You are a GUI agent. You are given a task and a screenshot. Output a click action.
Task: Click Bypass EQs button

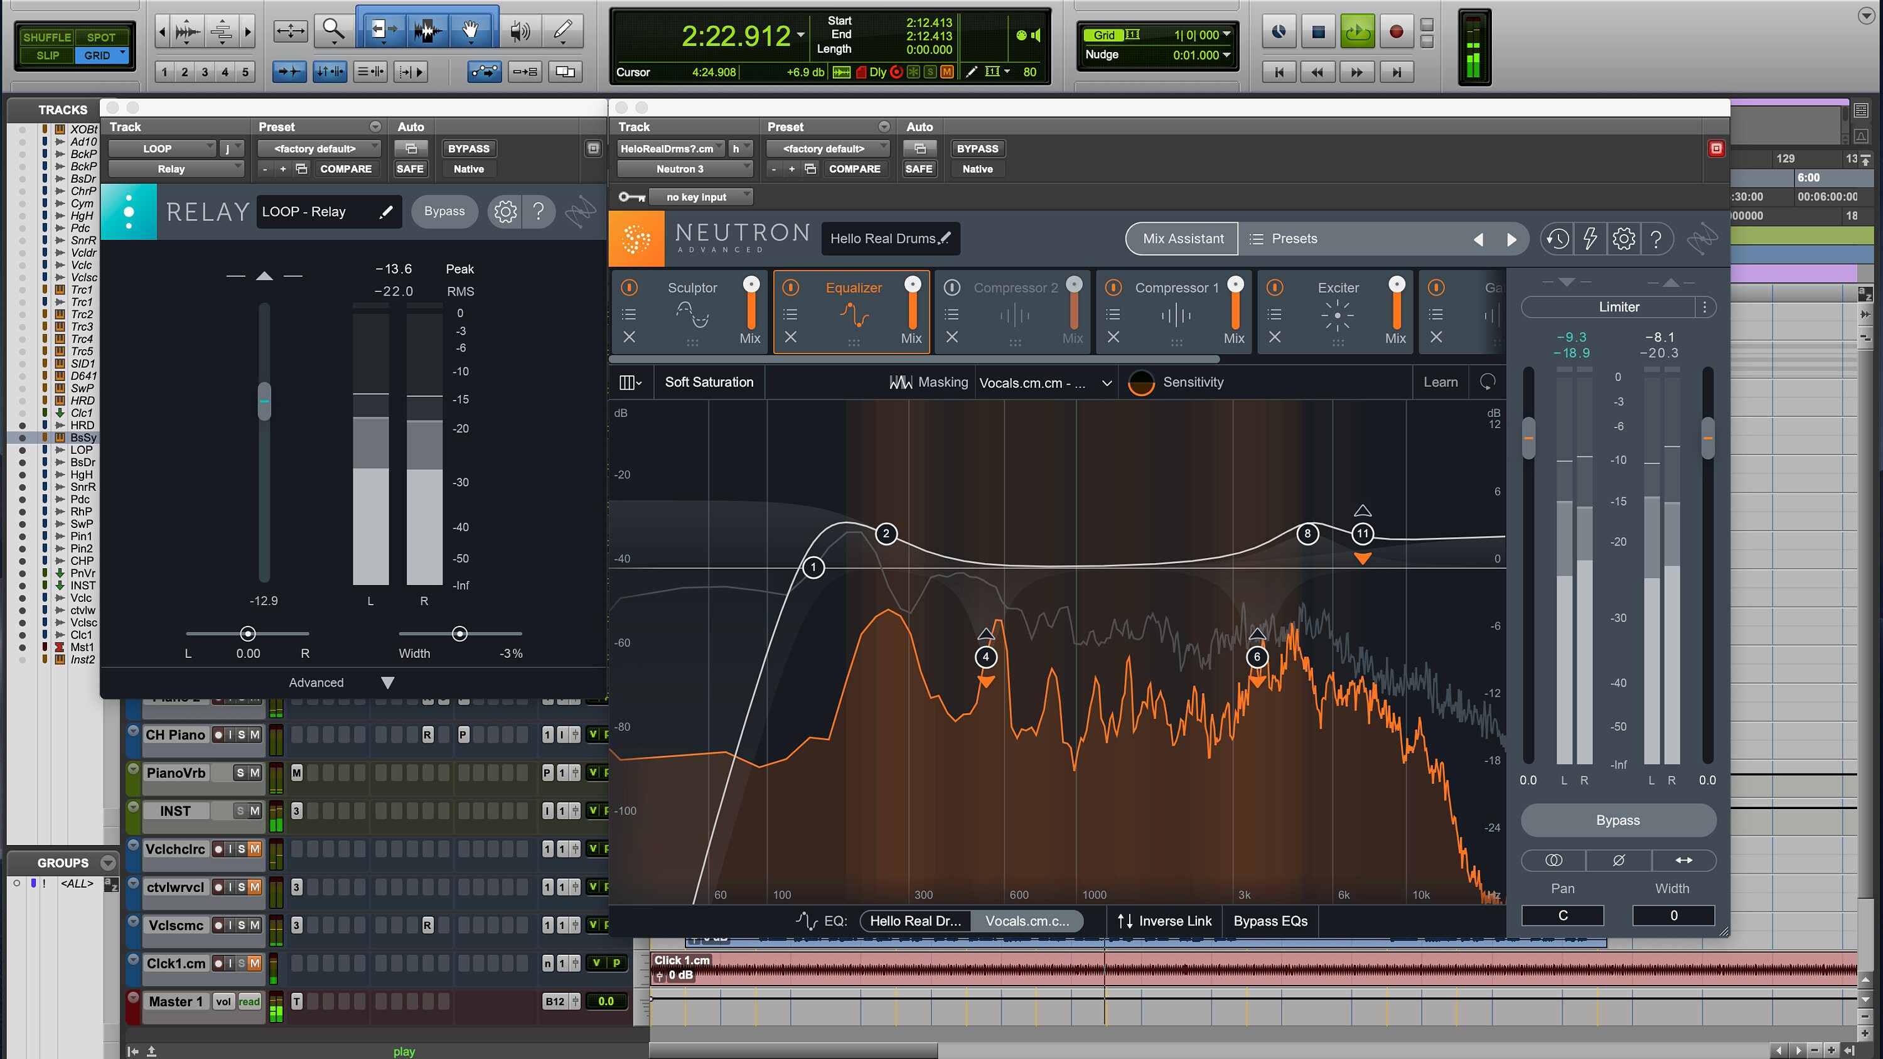pyautogui.click(x=1270, y=921)
